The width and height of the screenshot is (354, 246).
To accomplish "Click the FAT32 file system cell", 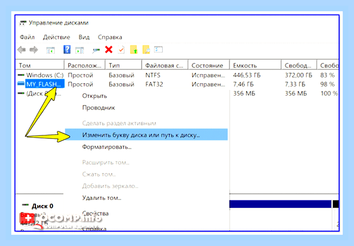I will point(154,84).
